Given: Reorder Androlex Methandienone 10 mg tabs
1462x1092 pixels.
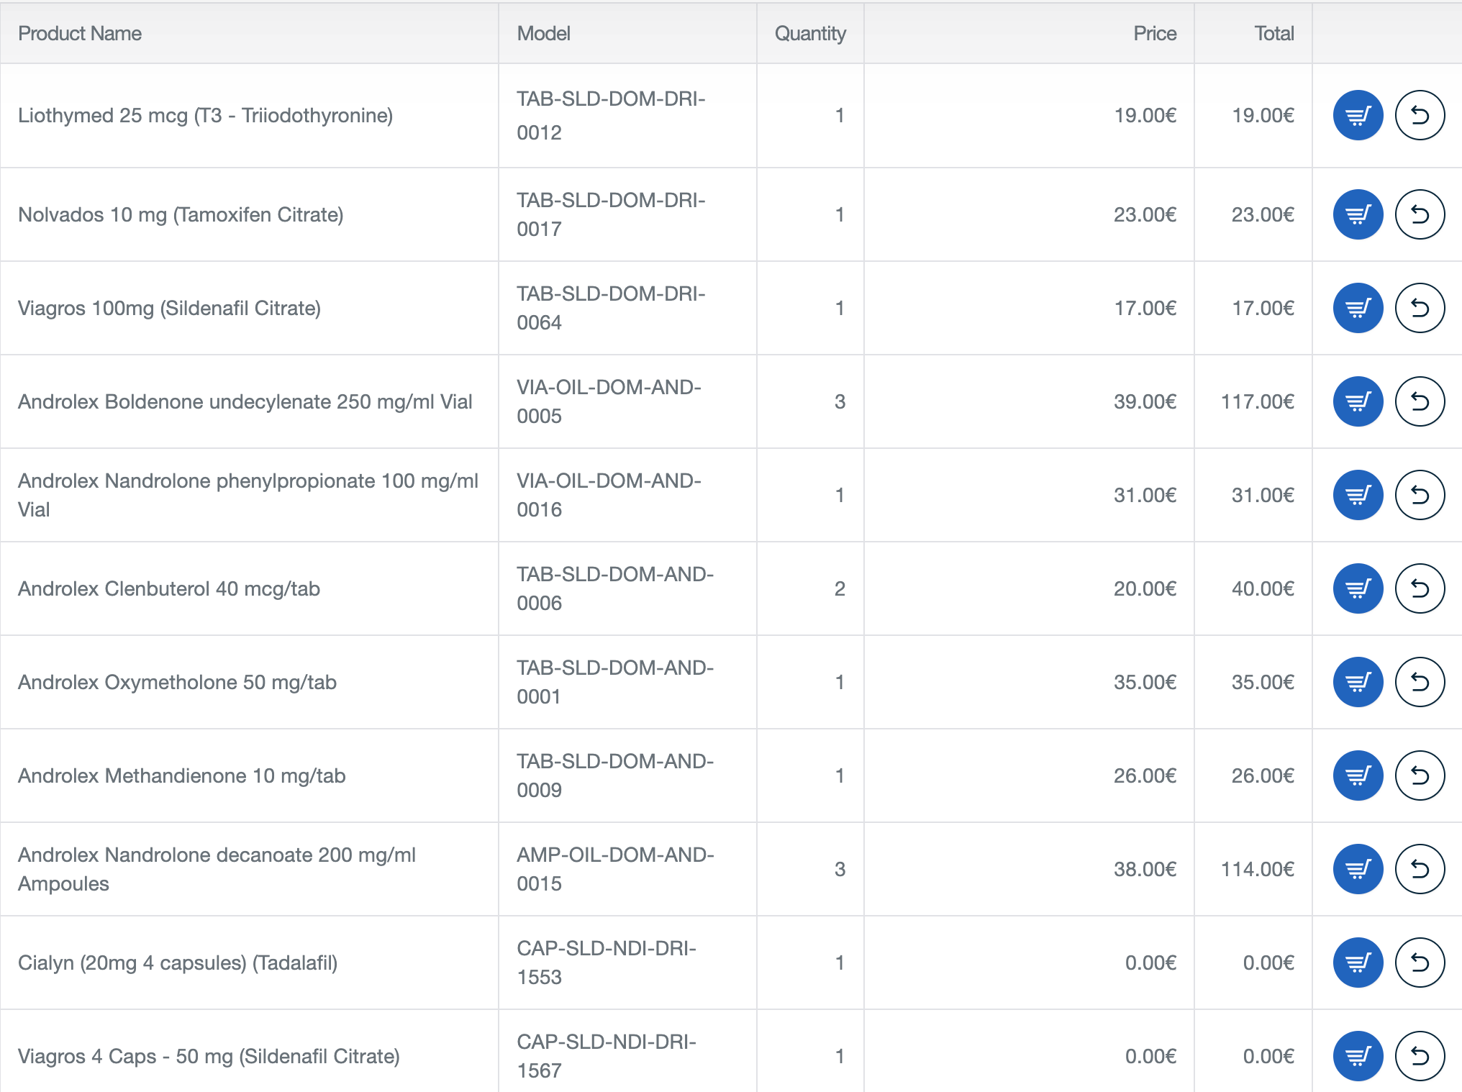Looking at the screenshot, I should click(1358, 775).
